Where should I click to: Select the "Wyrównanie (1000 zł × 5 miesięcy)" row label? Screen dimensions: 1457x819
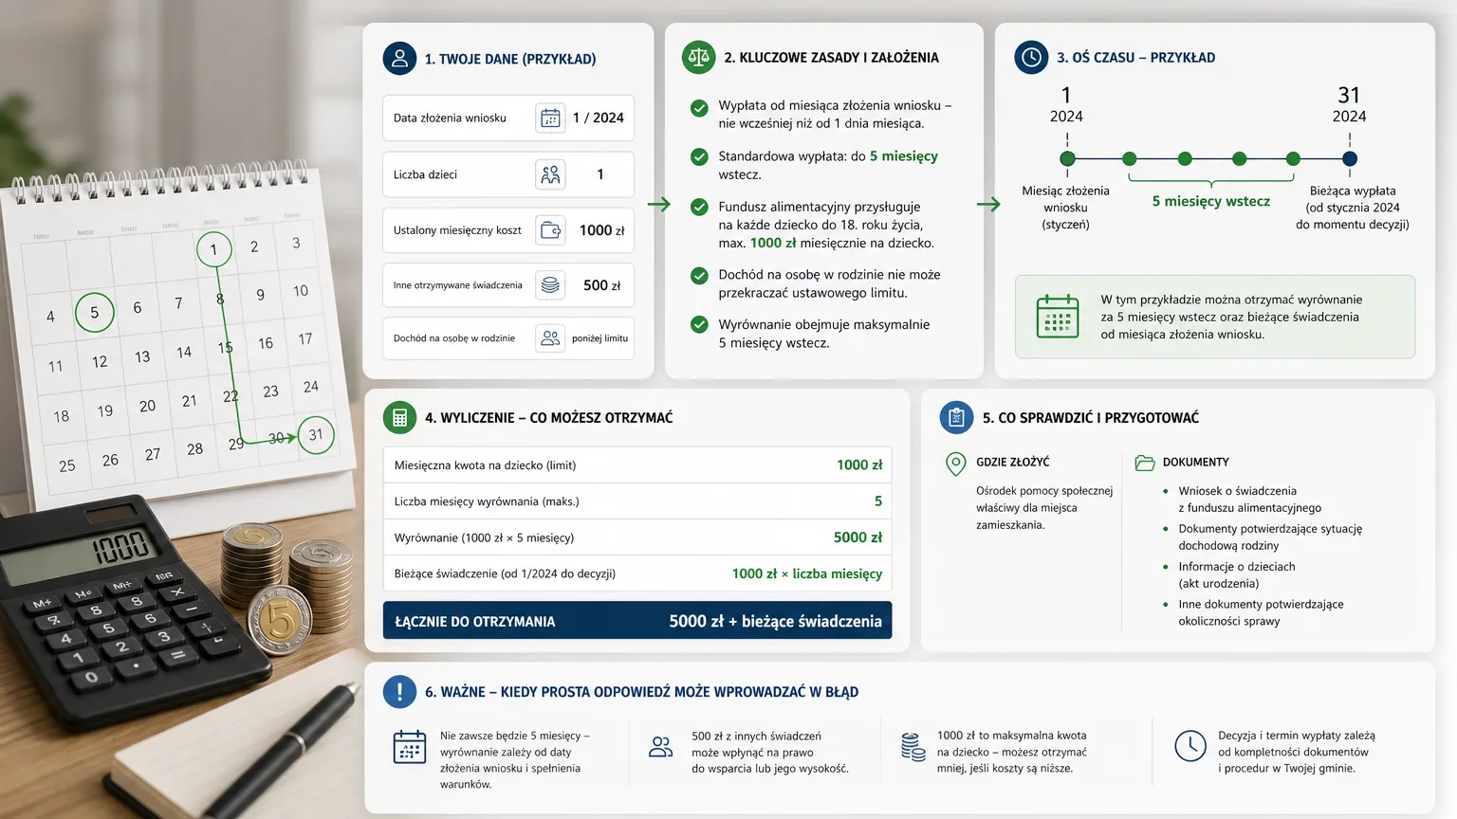coord(484,537)
